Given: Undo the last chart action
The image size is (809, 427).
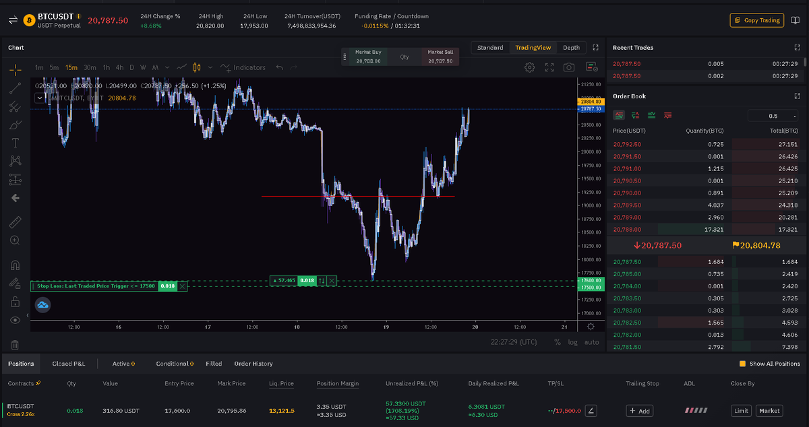Looking at the screenshot, I should pos(280,67).
